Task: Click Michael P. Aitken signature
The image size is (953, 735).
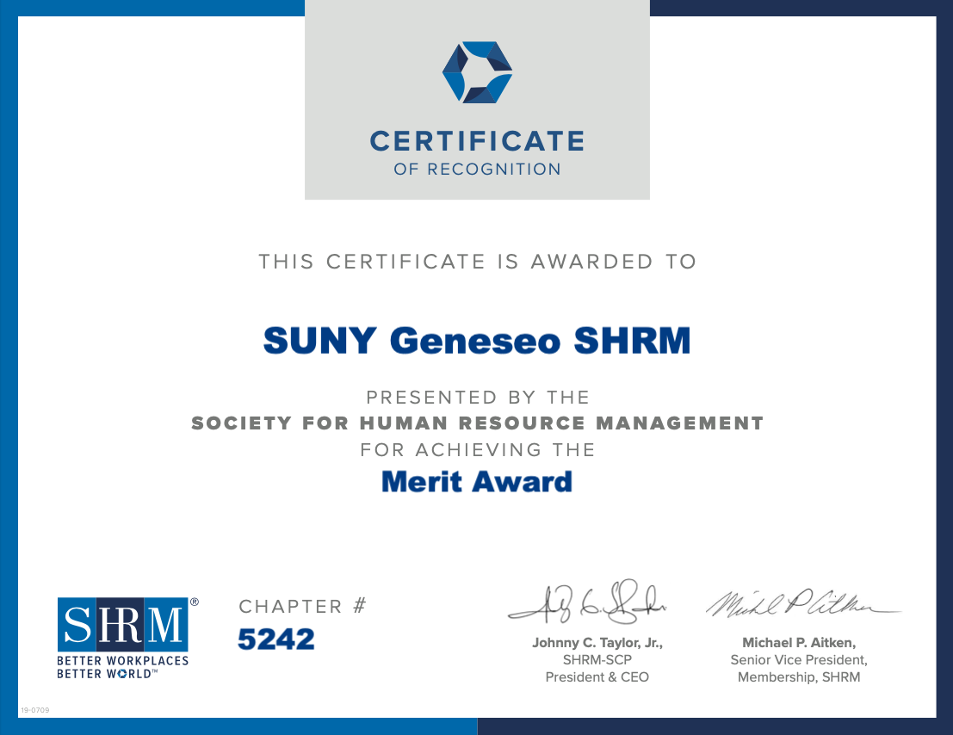Action: tap(799, 602)
